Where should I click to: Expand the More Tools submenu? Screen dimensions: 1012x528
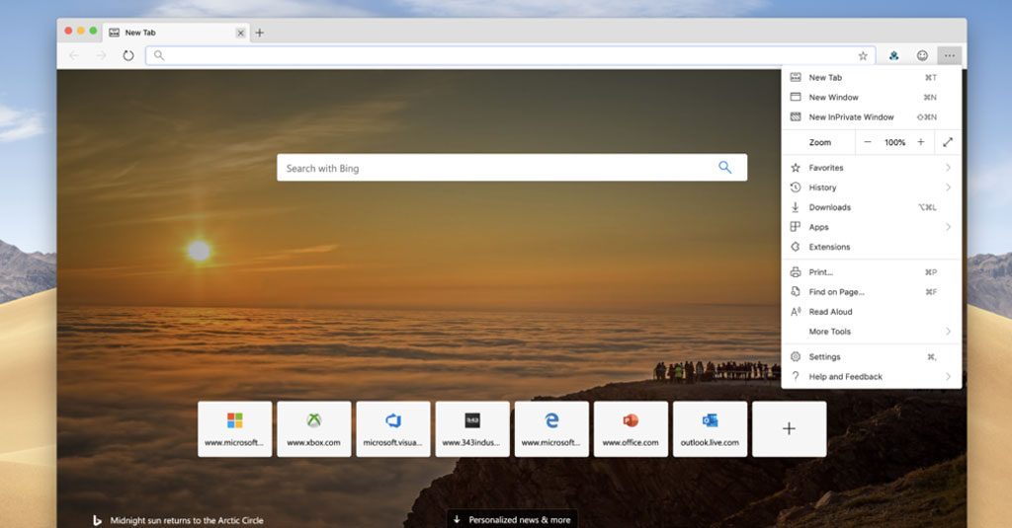coord(872,332)
